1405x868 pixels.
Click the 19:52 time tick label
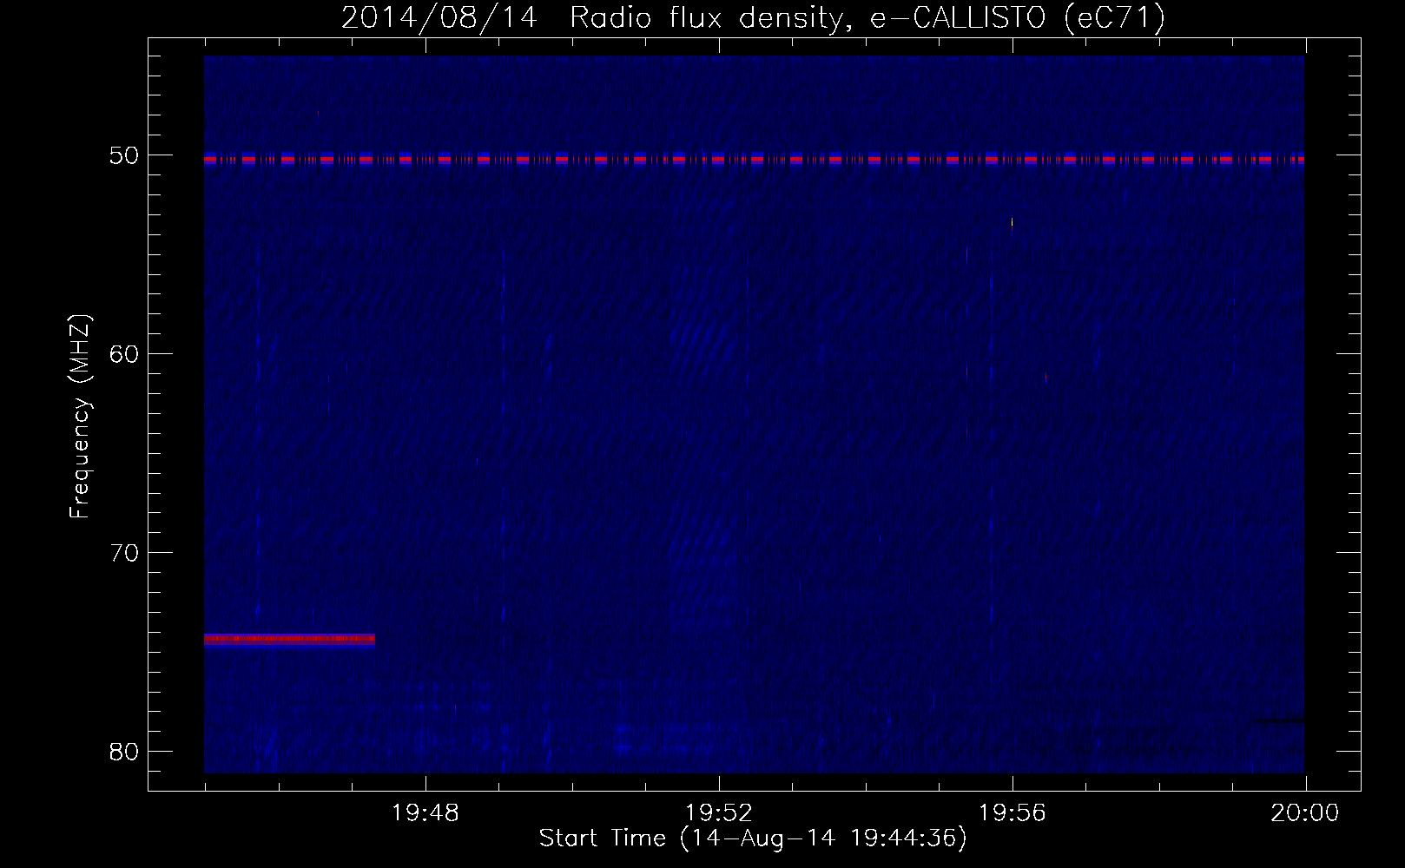pos(719,813)
